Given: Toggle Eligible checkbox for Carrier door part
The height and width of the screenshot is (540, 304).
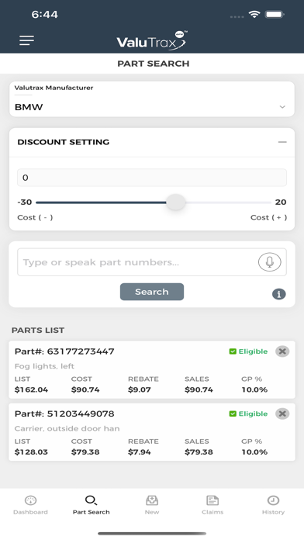Looking at the screenshot, I should point(233,414).
